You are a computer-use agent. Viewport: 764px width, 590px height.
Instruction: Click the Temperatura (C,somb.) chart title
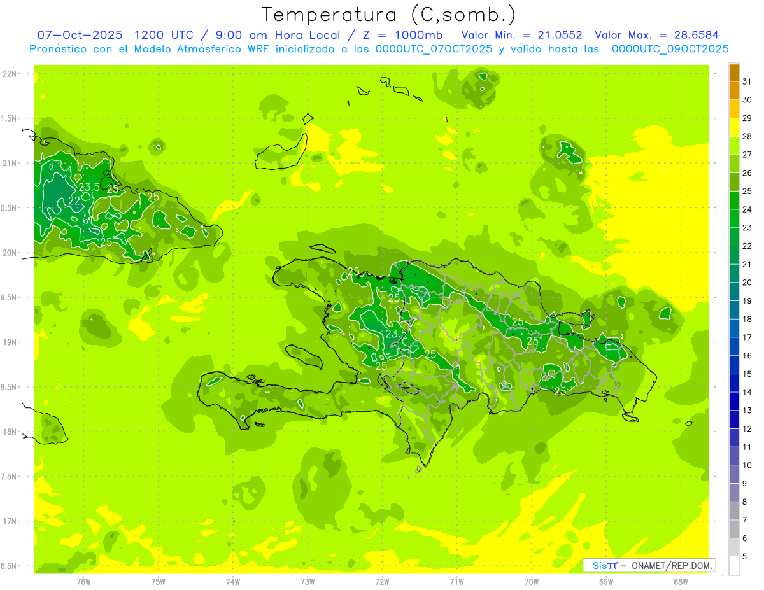(389, 14)
